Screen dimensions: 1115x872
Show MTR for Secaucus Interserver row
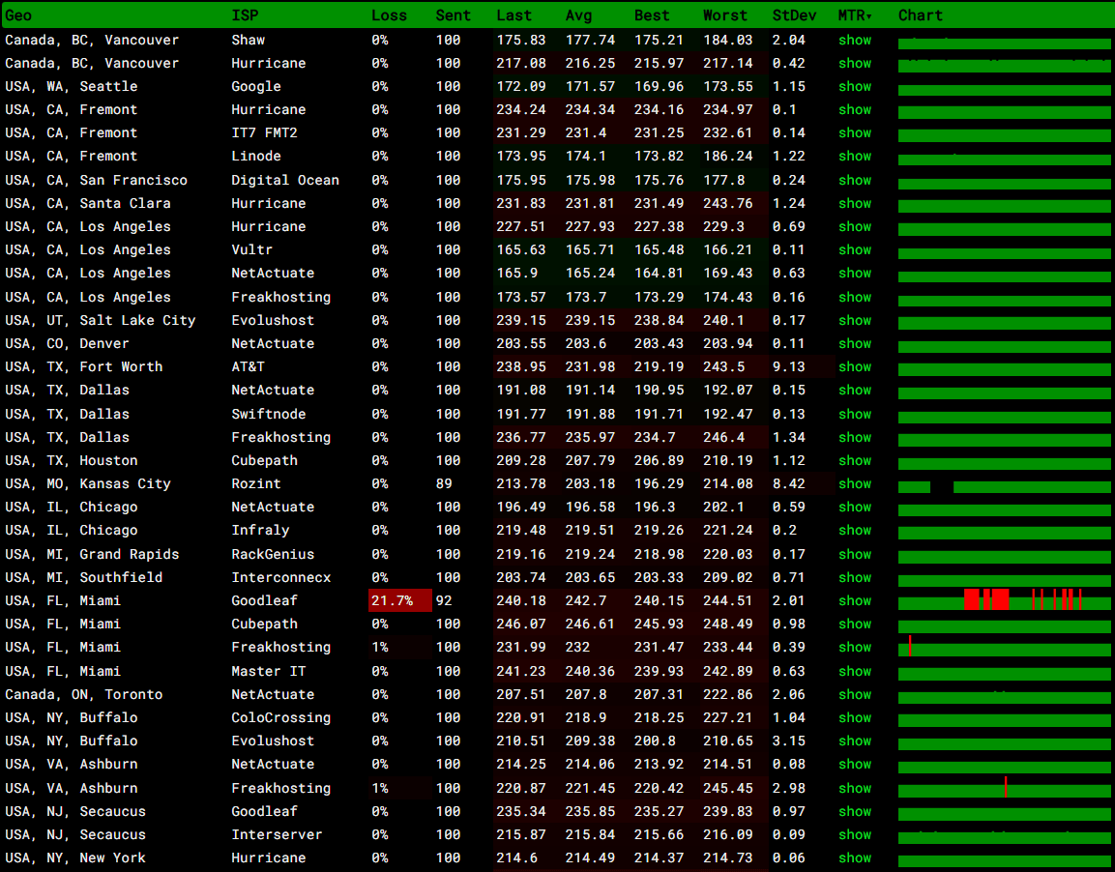[x=855, y=835]
